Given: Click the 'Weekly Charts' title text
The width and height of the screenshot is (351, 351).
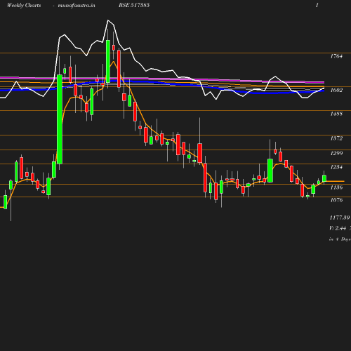Looking at the screenshot, I should pyautogui.click(x=24, y=6).
